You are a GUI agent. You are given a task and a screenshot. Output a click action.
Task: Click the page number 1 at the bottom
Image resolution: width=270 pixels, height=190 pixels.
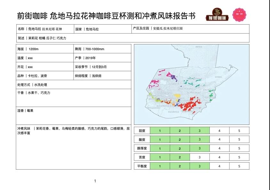click(x=95, y=181)
